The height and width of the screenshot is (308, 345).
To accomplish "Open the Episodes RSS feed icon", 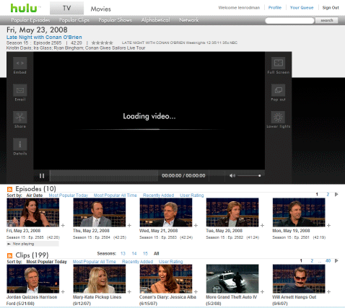I will 9,189.
